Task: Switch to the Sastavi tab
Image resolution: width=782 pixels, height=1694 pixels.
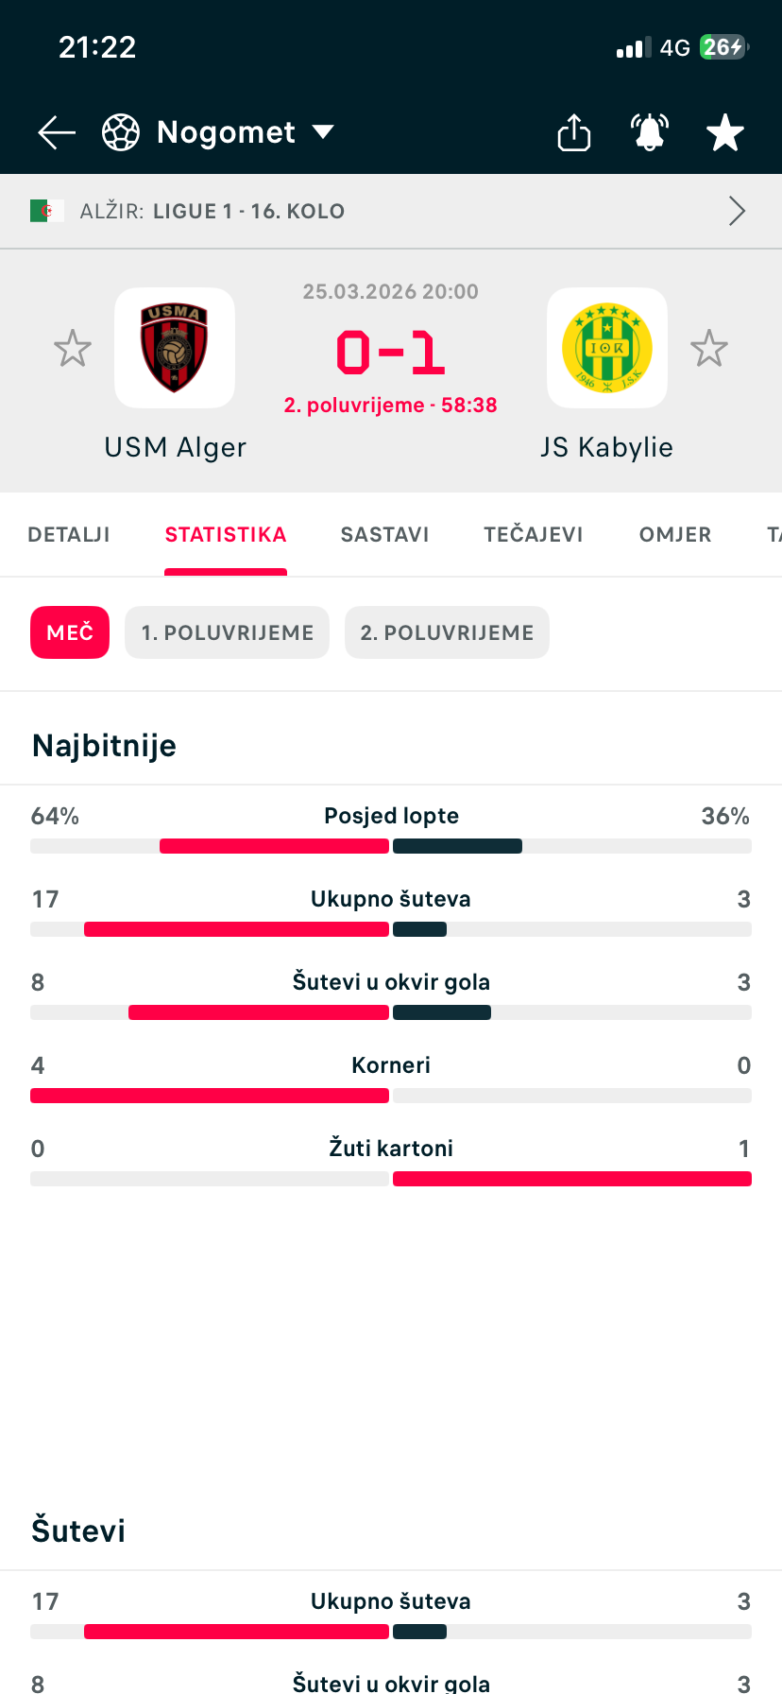Action: coord(384,535)
